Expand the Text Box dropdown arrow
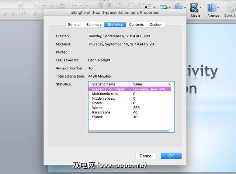Viewport: 236px width, 174px height. coord(154,7)
